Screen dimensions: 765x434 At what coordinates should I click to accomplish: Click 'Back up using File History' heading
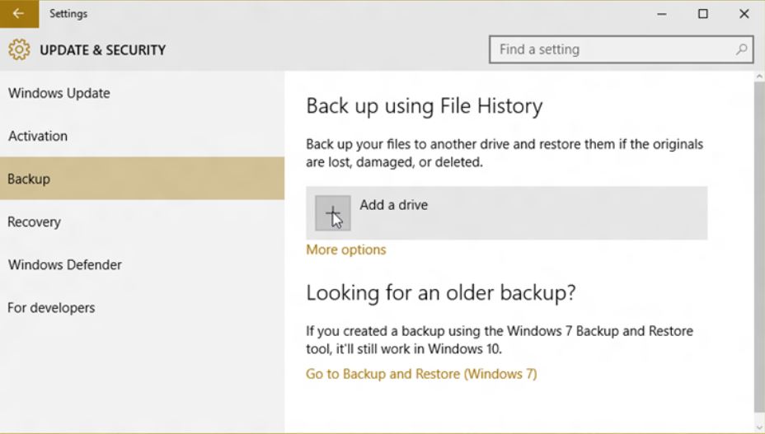click(425, 106)
